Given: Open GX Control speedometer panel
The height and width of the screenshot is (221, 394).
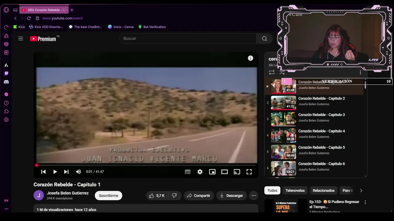Looking at the screenshot, I should [x=6, y=27].
